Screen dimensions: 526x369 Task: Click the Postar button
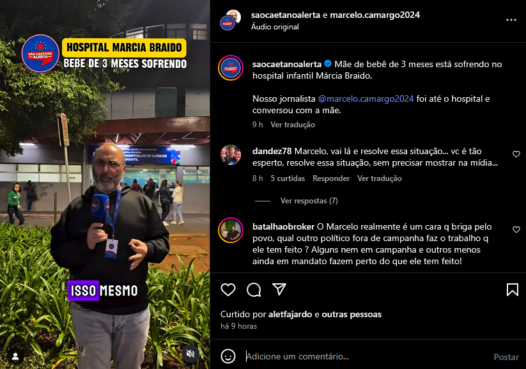506,357
